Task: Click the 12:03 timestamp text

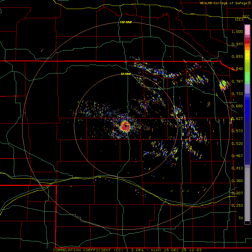Action: pos(195,250)
